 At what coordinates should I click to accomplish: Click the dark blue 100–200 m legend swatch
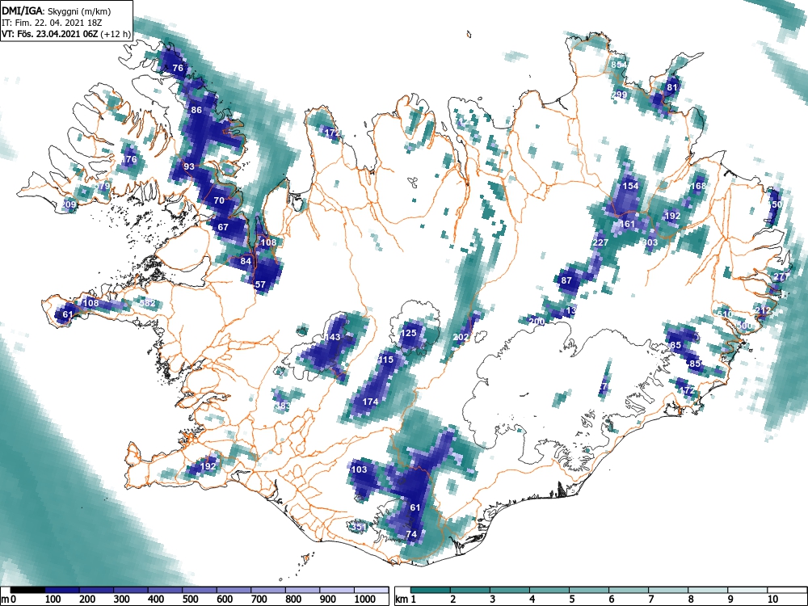[x=62, y=590]
